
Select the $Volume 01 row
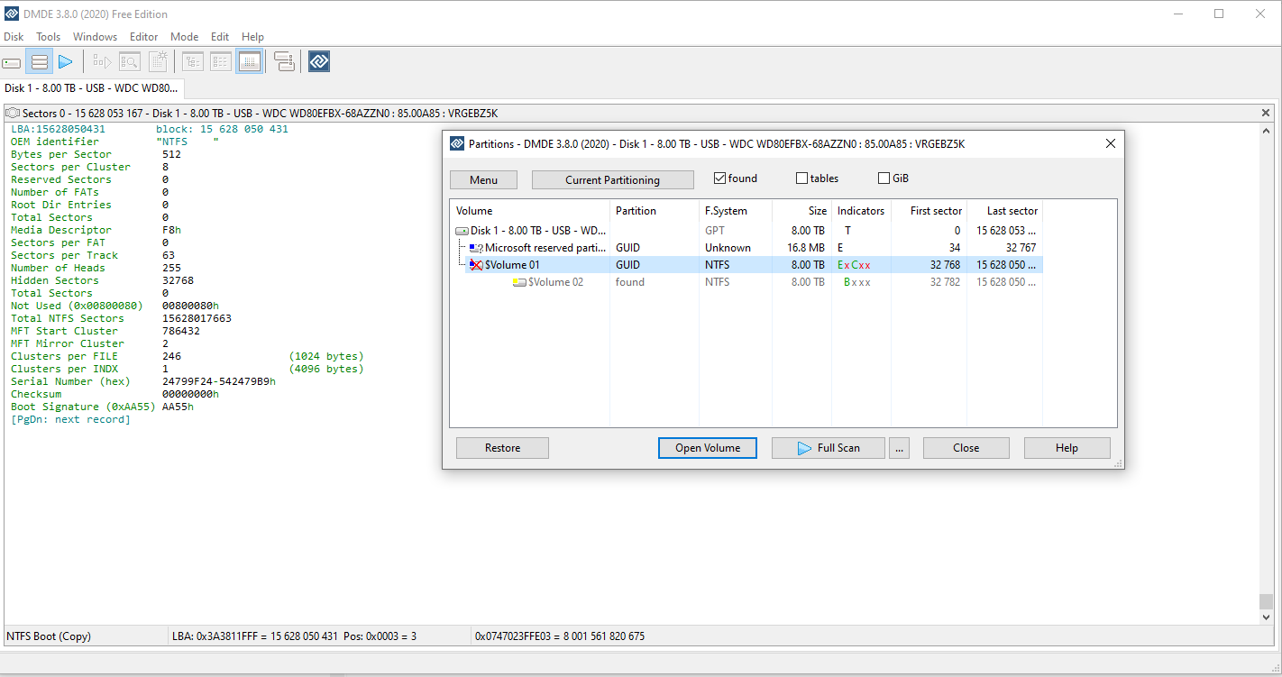746,265
